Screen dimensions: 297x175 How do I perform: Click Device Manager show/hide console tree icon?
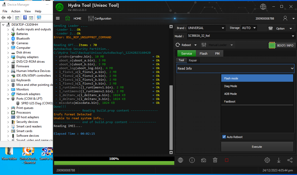pyautogui.click(x=17, y=18)
